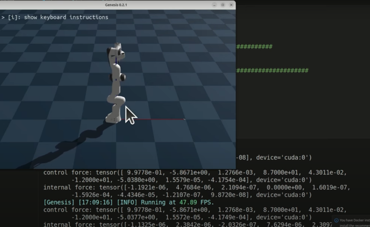Click the Docker notification info icon

pos(336,220)
